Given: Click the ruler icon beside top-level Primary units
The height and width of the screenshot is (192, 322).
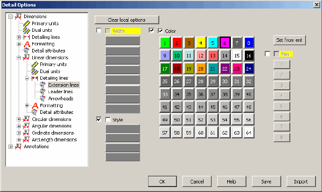Looking at the screenshot, I should coord(27,23).
